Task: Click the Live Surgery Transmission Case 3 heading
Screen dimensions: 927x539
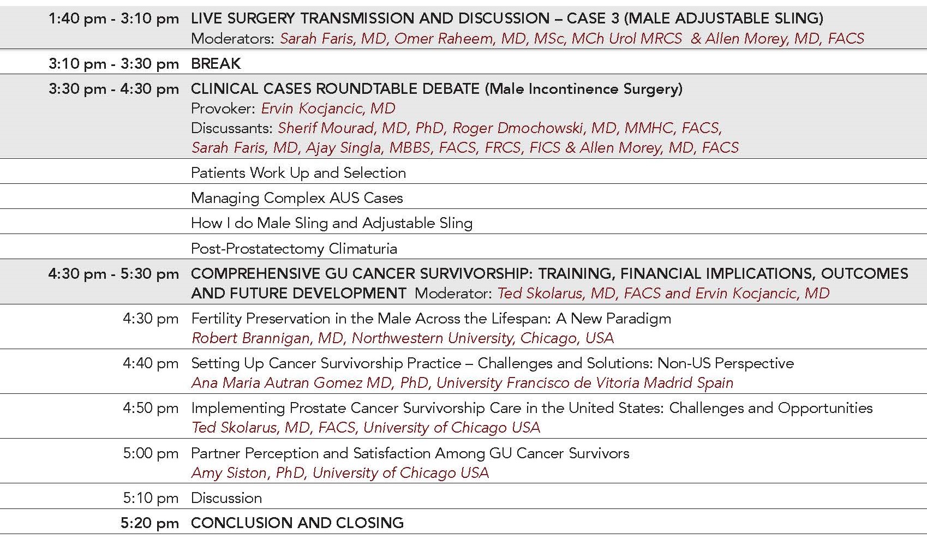Action: click(x=506, y=19)
